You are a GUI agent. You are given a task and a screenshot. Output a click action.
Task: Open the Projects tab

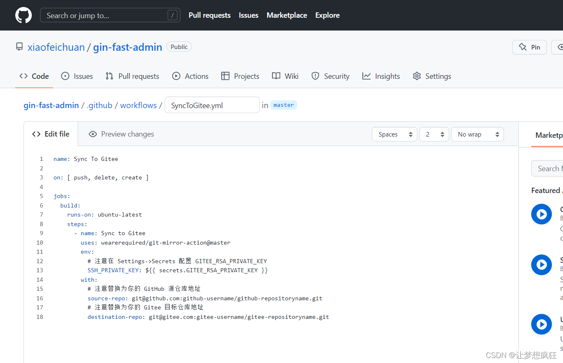pos(240,76)
